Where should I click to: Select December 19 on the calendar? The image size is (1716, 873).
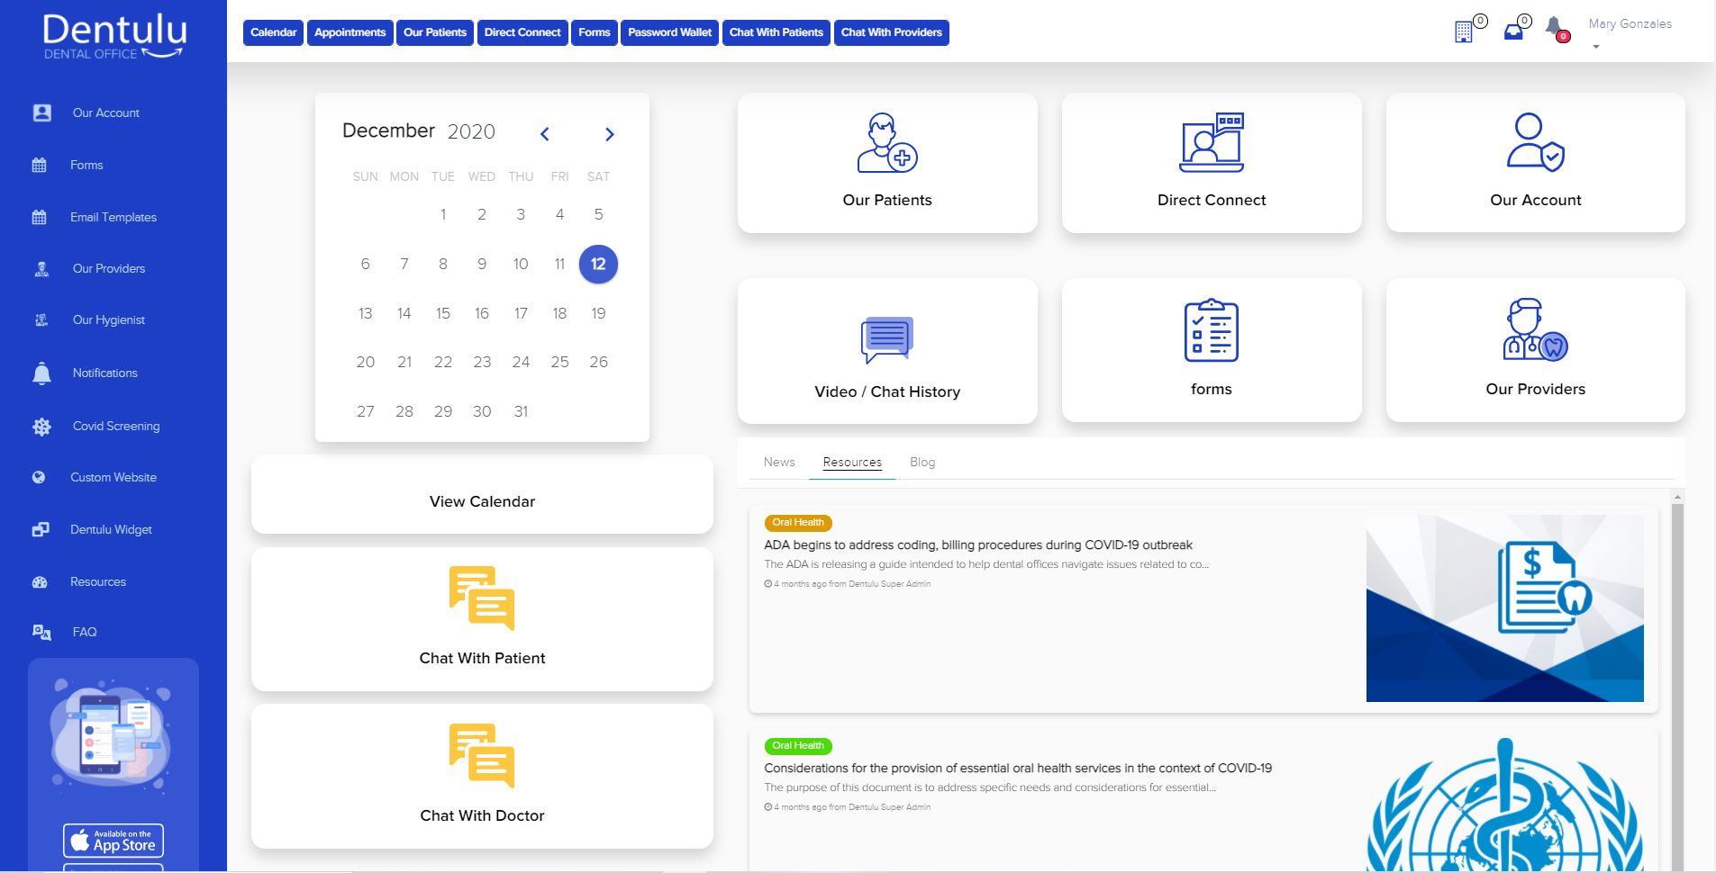[598, 313]
